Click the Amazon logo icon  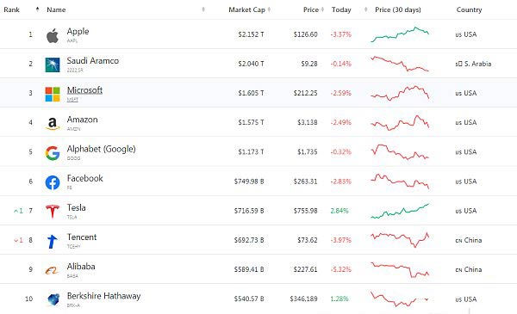coord(53,124)
